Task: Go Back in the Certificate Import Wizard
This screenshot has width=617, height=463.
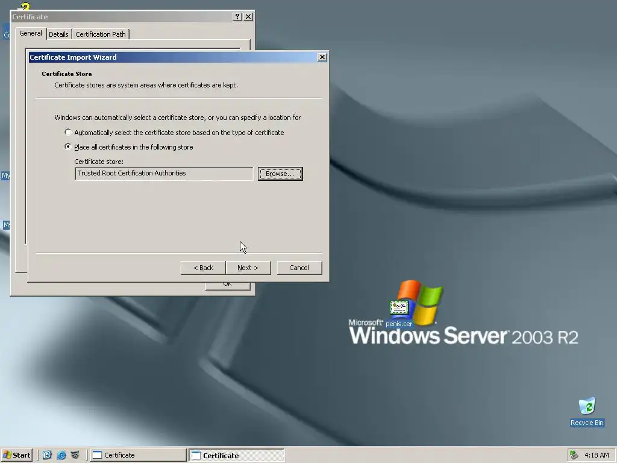Action: (x=203, y=268)
